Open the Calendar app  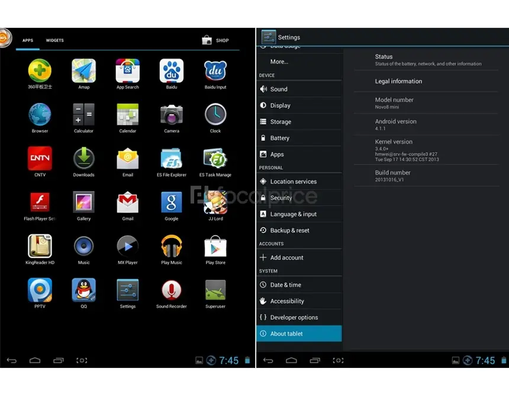[x=128, y=114]
